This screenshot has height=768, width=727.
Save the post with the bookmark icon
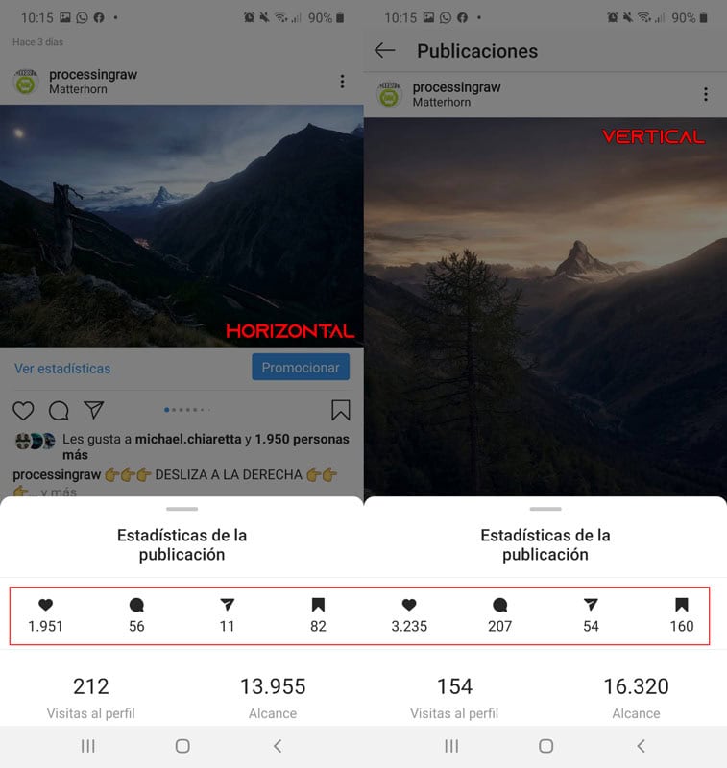[341, 411]
